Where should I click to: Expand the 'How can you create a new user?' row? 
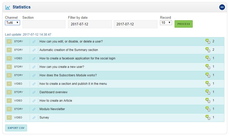pos(9,67)
